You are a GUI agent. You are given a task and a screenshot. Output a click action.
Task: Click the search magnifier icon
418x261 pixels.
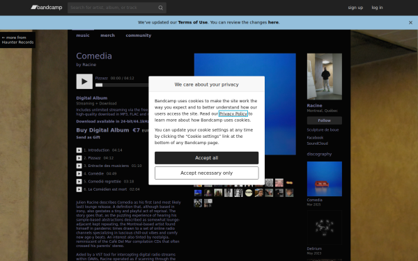coord(160,8)
